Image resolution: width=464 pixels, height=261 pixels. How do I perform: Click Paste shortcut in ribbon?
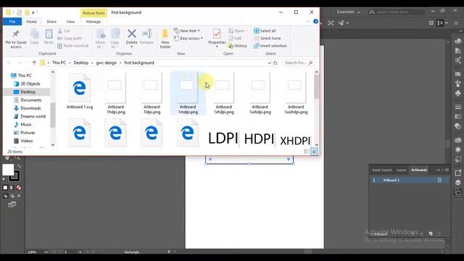pos(72,46)
